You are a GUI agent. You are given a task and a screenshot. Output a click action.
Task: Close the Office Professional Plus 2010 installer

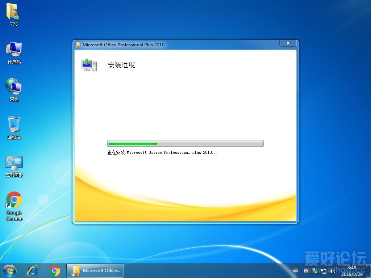tap(288, 43)
